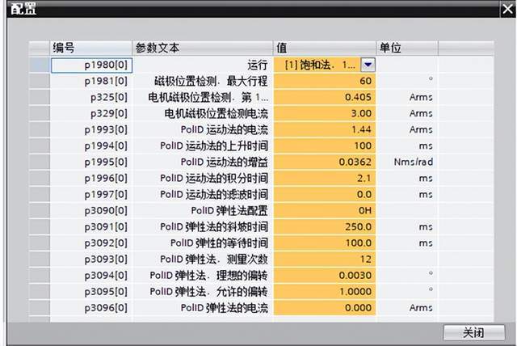Click the 关闭 button
The height and width of the screenshot is (346, 517).
[x=474, y=332]
